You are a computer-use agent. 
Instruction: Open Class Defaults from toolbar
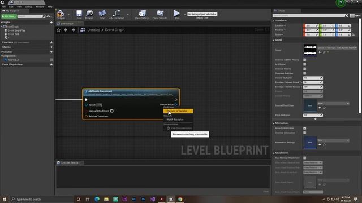point(160,14)
